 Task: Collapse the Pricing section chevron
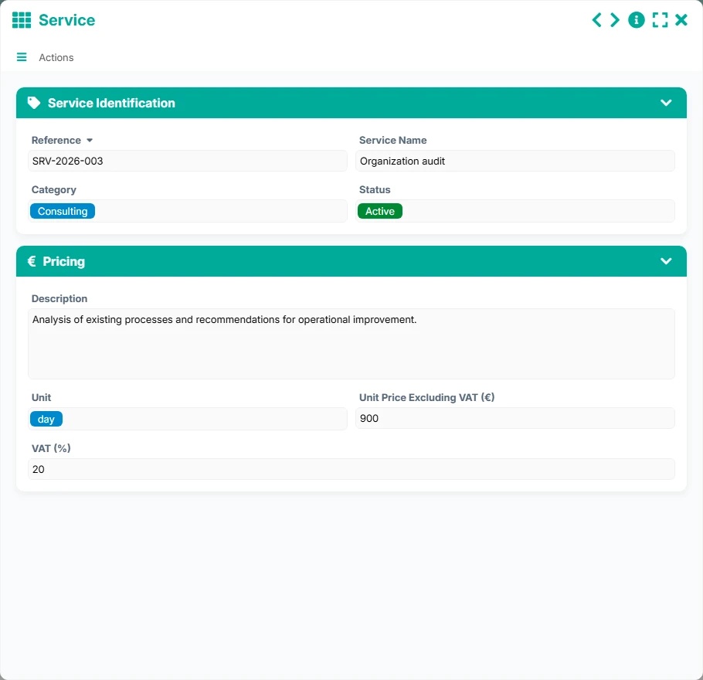tap(666, 261)
